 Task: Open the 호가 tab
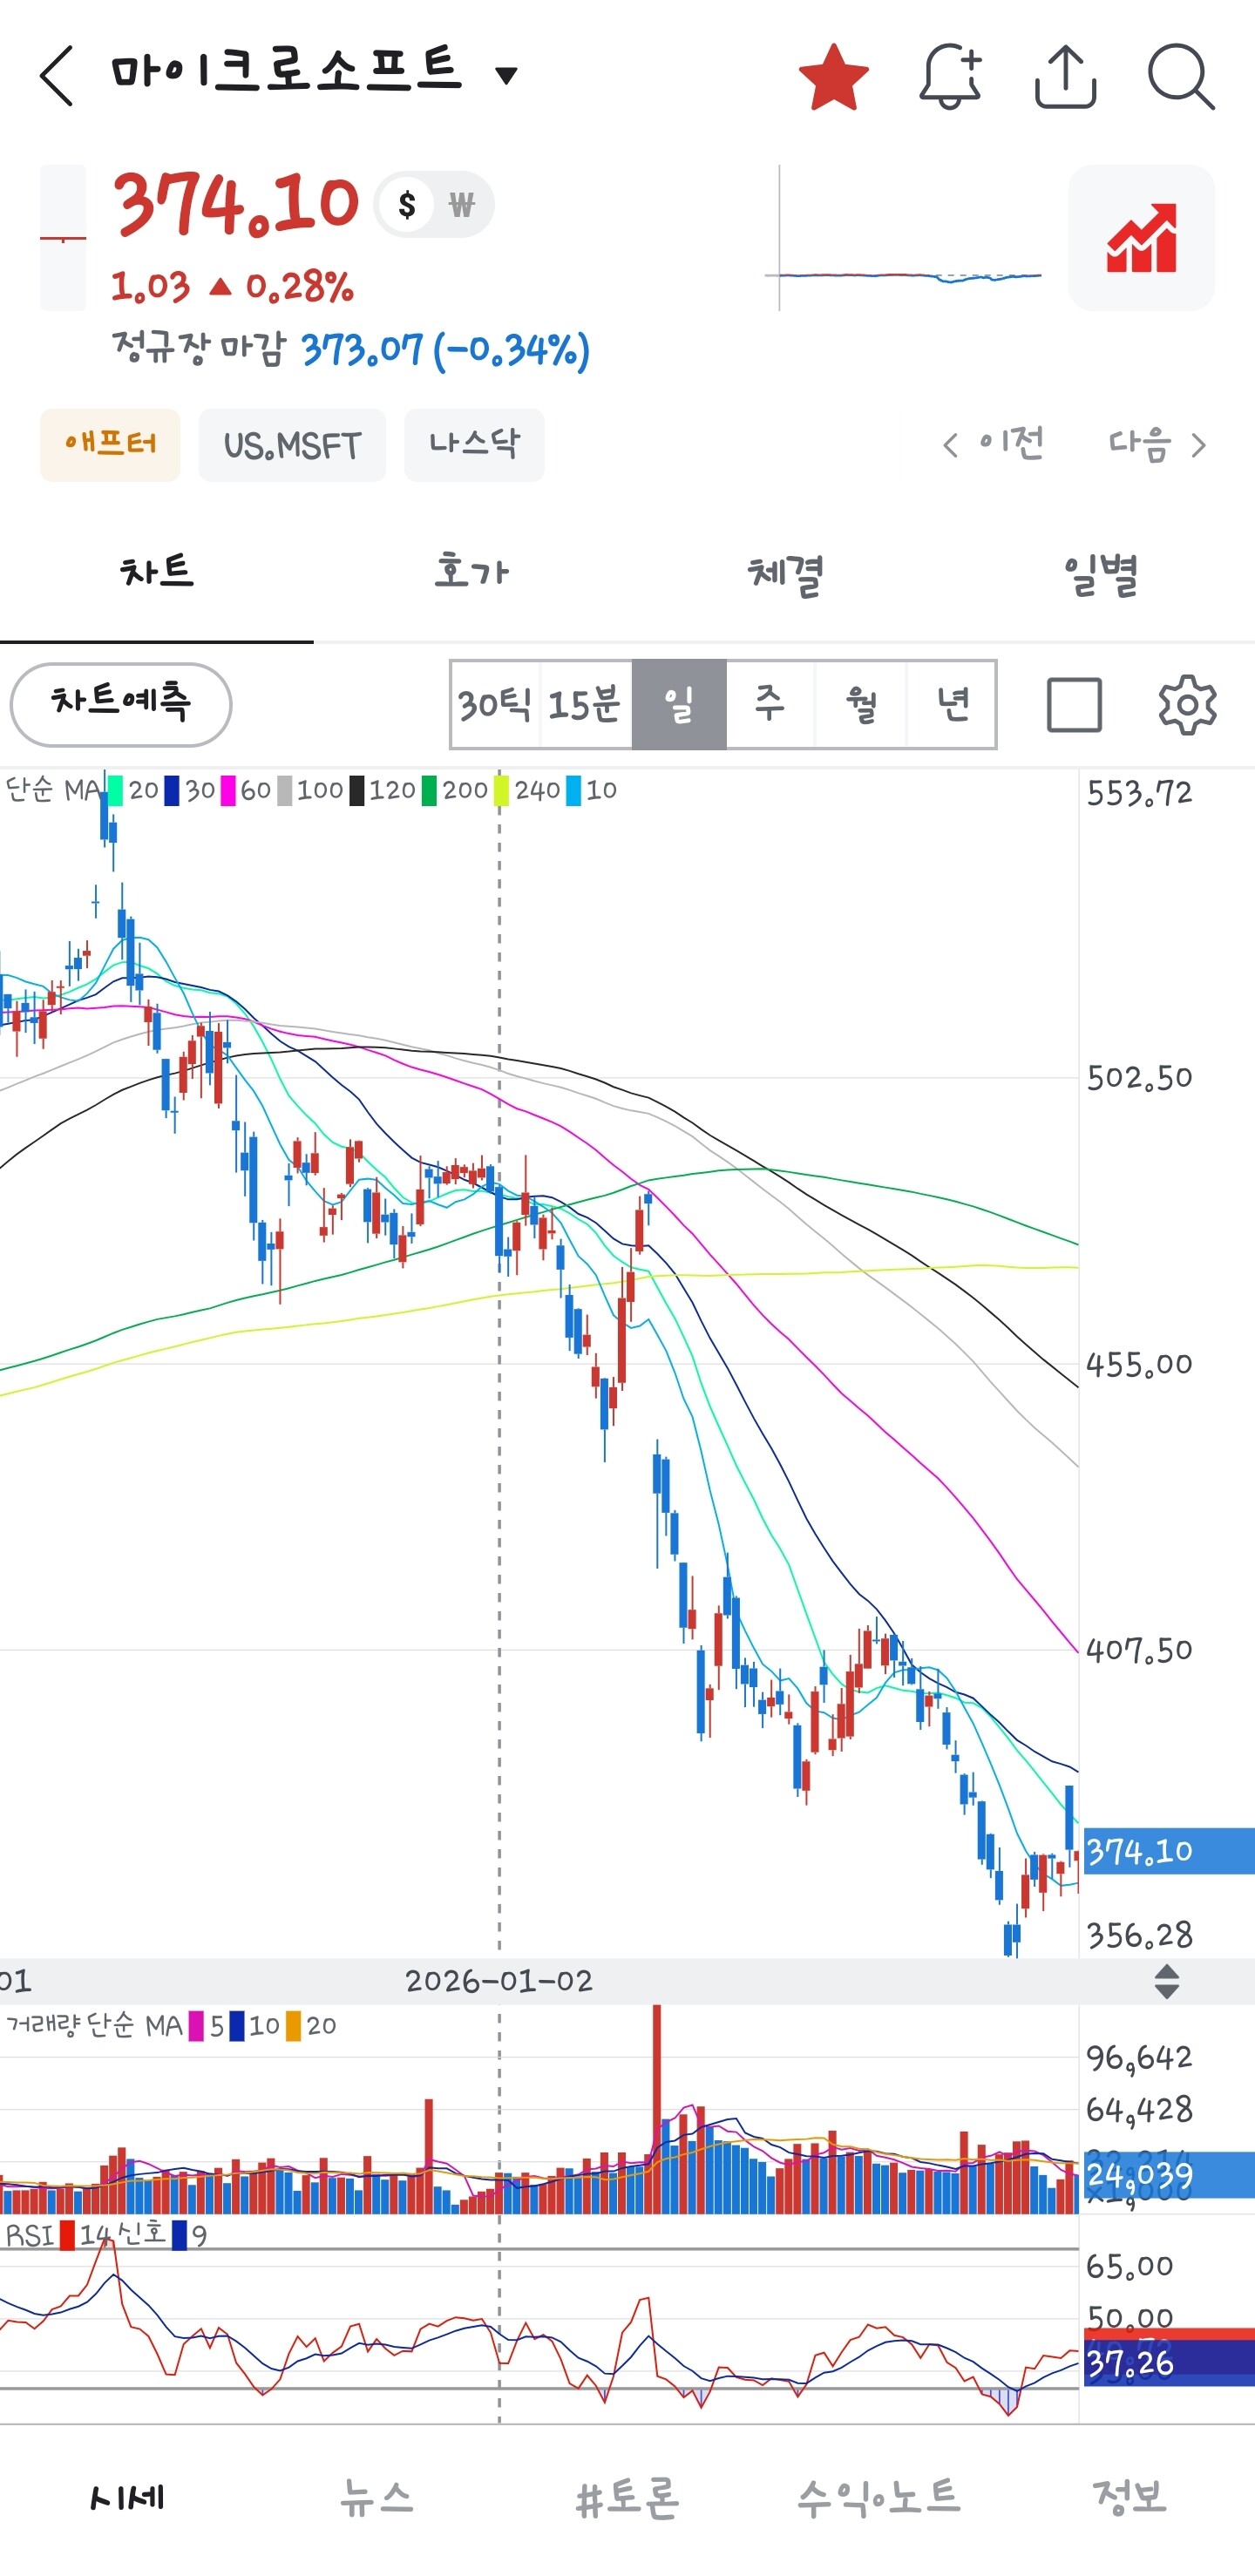pyautogui.click(x=471, y=573)
